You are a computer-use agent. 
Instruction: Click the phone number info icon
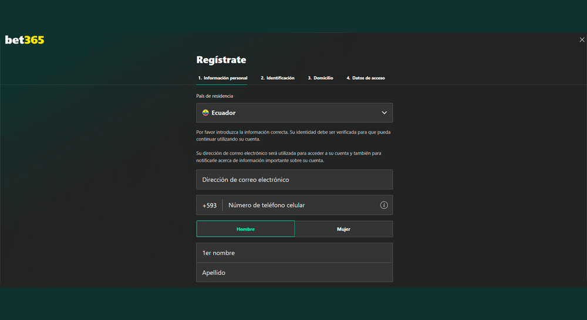(x=384, y=205)
